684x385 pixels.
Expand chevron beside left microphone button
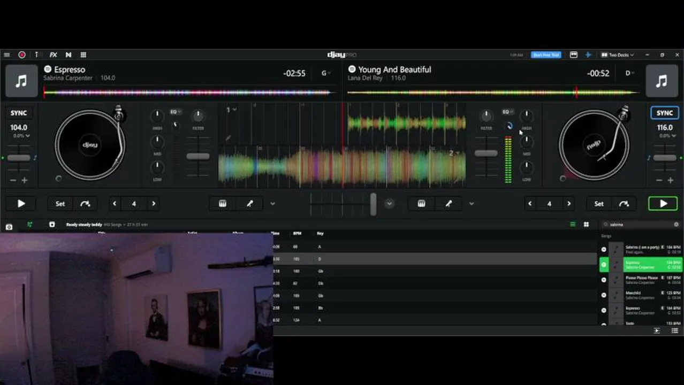pos(272,204)
